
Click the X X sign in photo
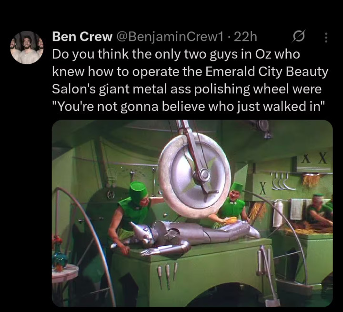click(x=316, y=159)
